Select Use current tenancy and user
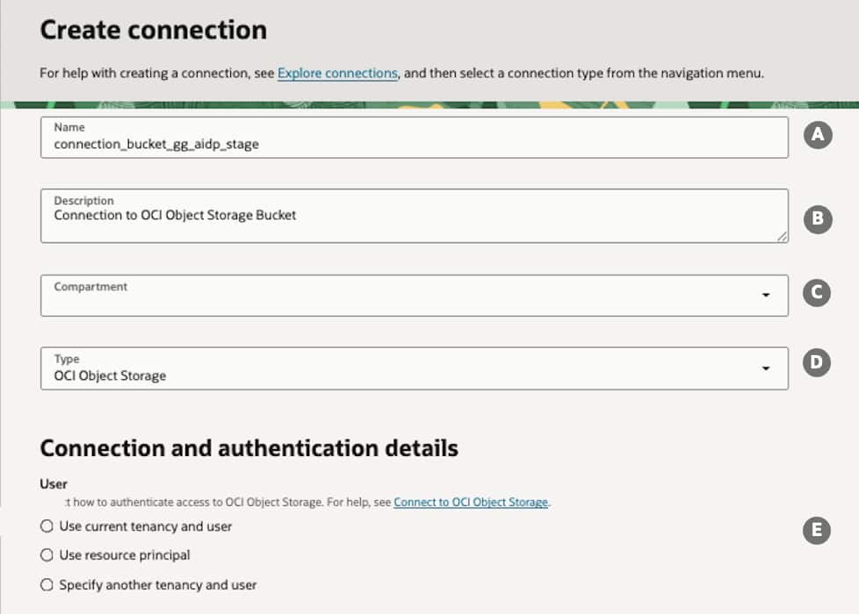 pyautogui.click(x=47, y=526)
